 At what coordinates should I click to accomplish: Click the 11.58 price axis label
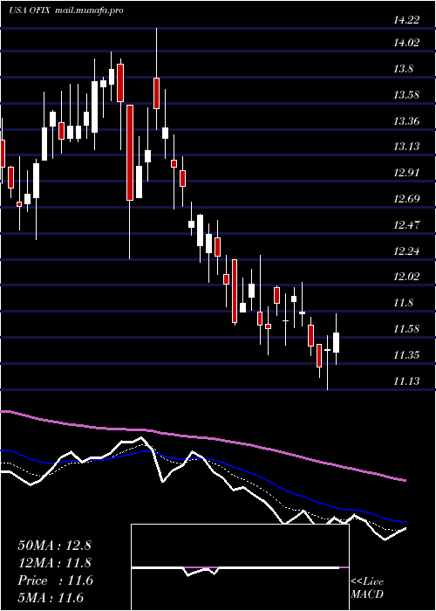tap(406, 328)
